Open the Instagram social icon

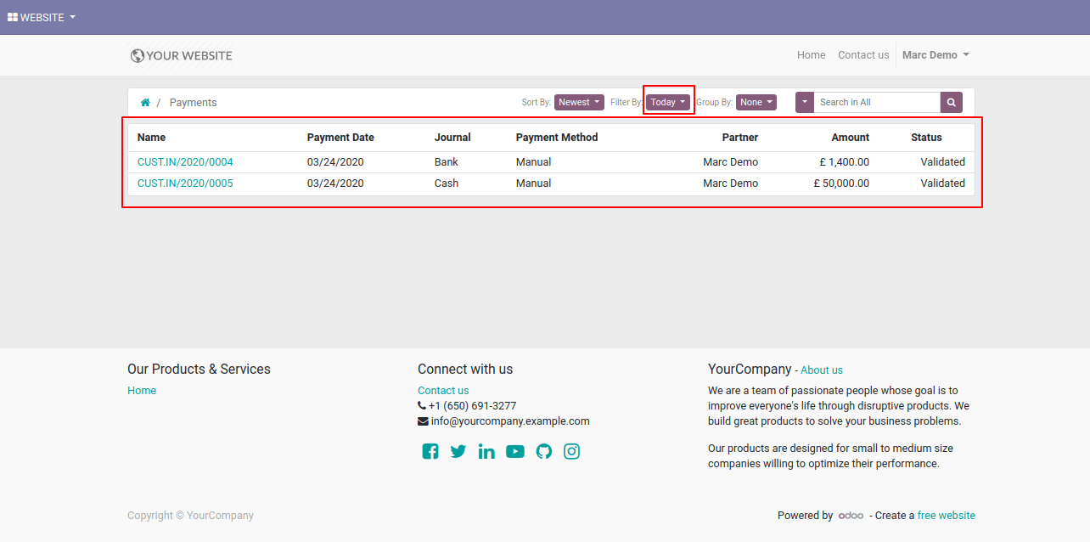572,452
